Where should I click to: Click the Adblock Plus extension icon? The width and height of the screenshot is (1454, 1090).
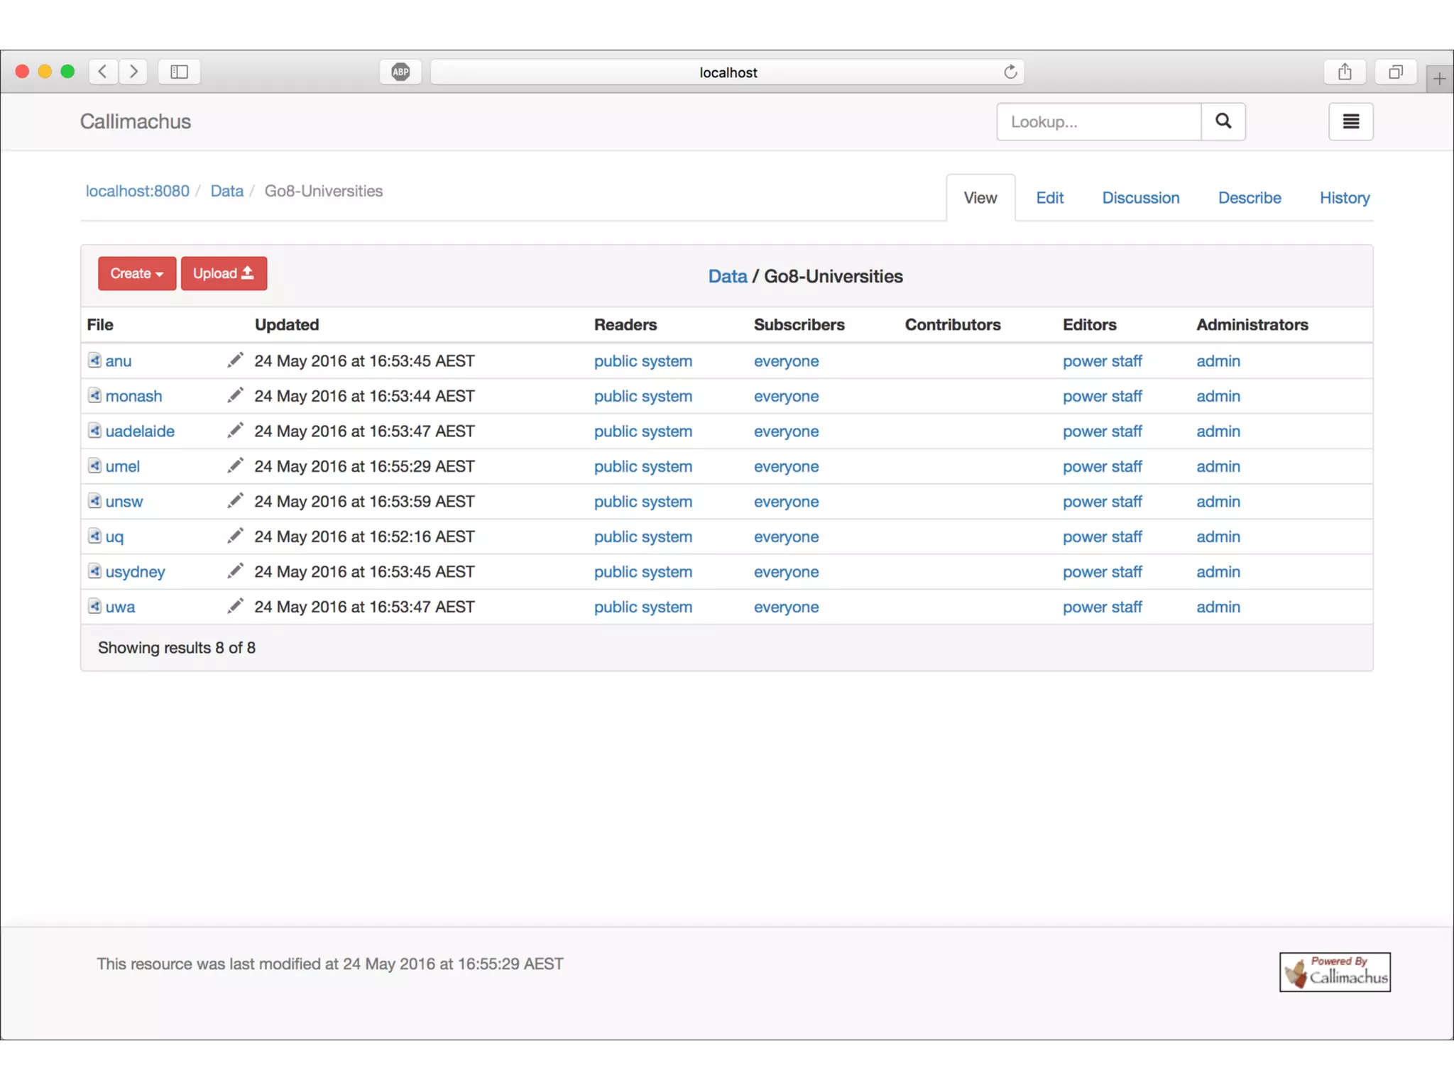(400, 72)
